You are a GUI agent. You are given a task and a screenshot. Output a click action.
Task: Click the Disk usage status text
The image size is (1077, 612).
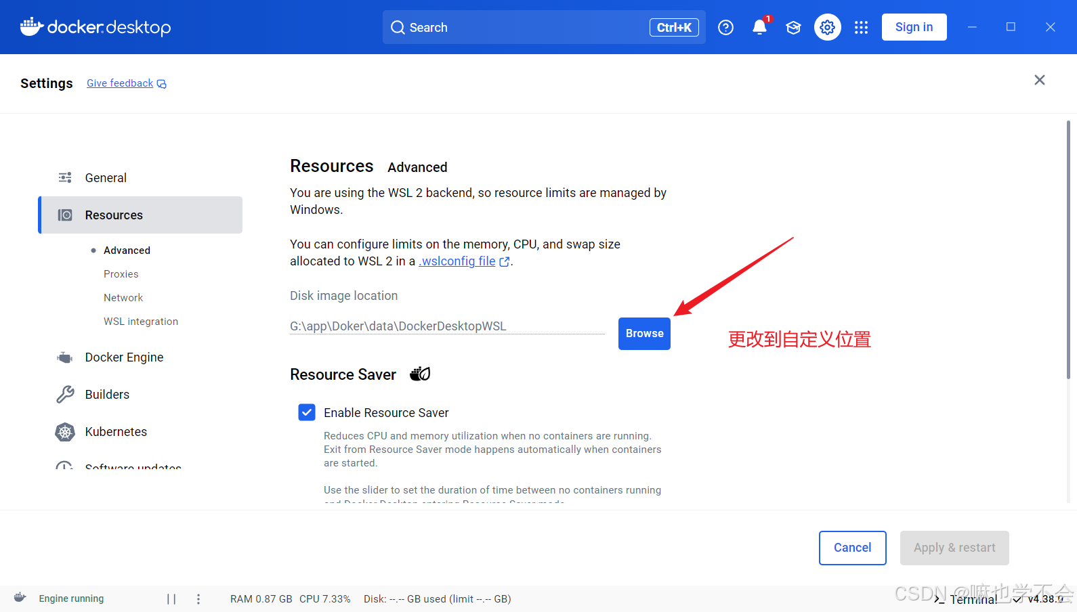(437, 599)
